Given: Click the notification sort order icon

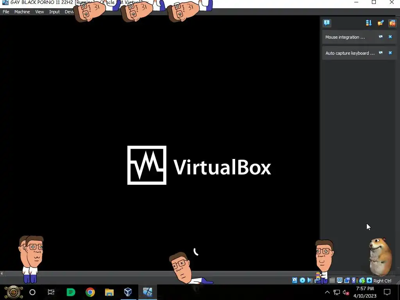Looking at the screenshot, I should tap(369, 23).
